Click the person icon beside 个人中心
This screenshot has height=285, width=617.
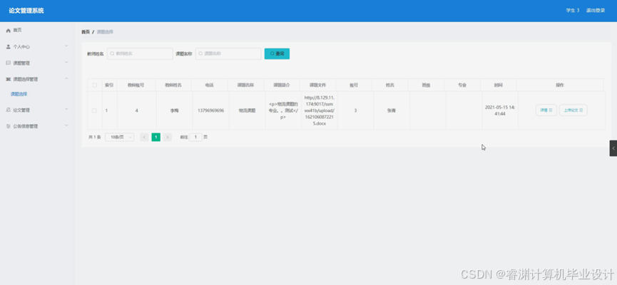pos(9,47)
